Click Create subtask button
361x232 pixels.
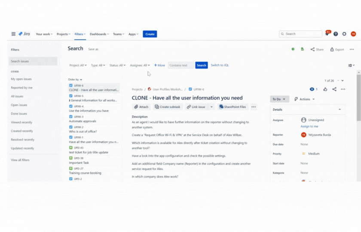[x=168, y=107]
